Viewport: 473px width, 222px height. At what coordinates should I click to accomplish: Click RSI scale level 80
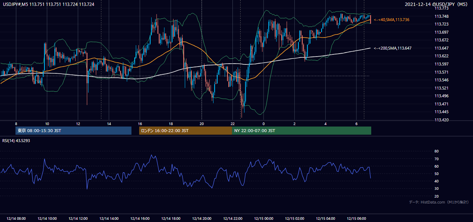436,151
